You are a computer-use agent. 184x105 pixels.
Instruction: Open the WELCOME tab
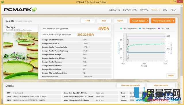click(x=114, y=10)
